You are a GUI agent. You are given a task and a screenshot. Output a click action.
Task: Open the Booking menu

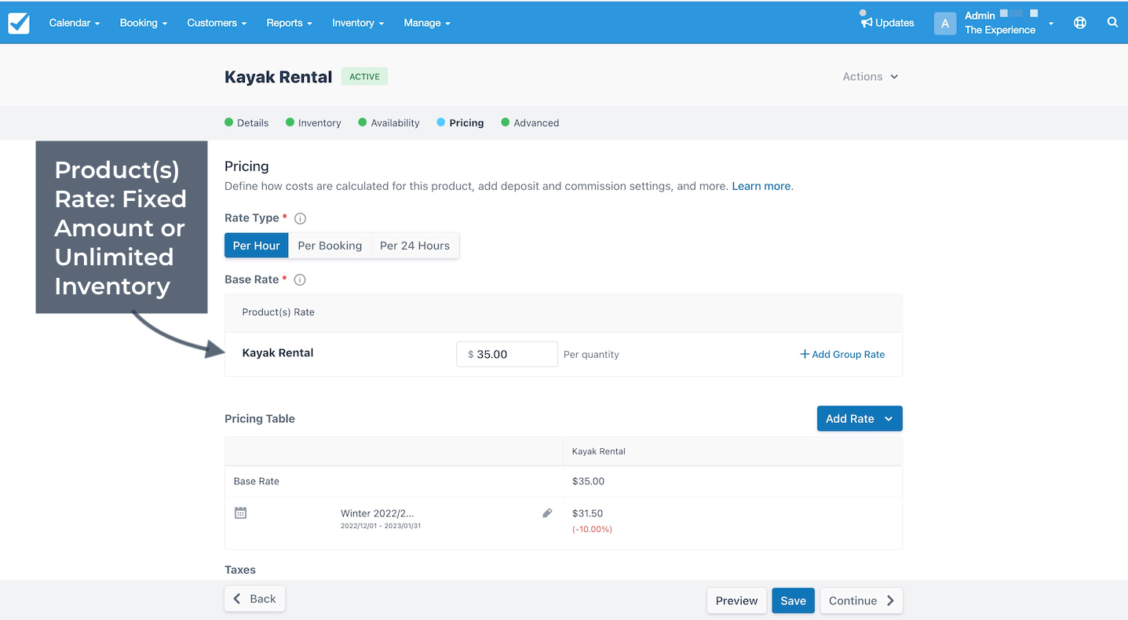tap(144, 23)
